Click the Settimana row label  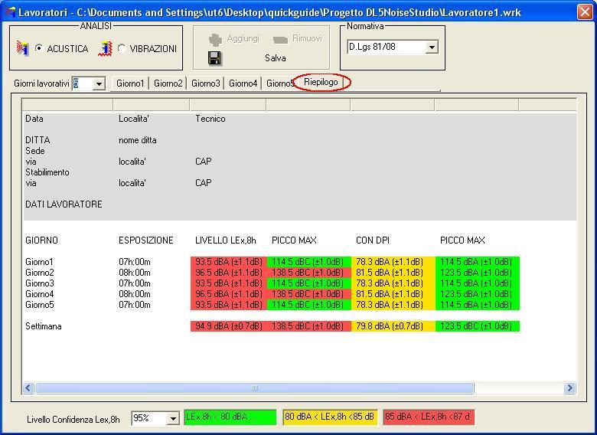coord(44,326)
